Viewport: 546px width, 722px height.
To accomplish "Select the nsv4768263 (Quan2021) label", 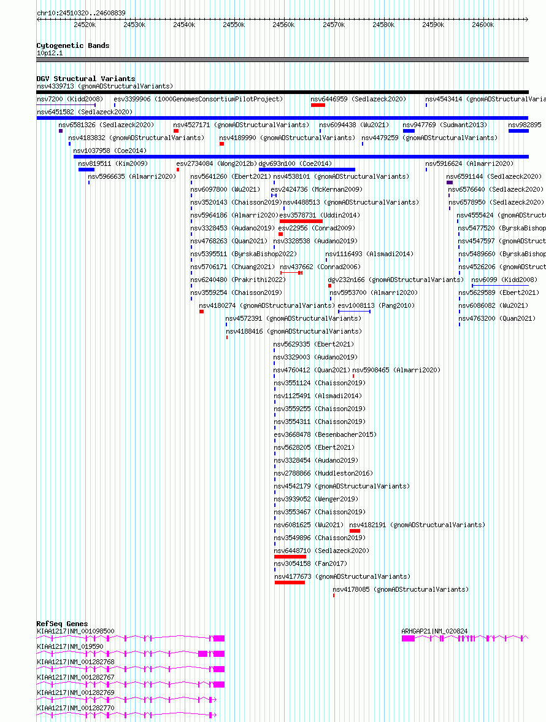I will (x=229, y=241).
